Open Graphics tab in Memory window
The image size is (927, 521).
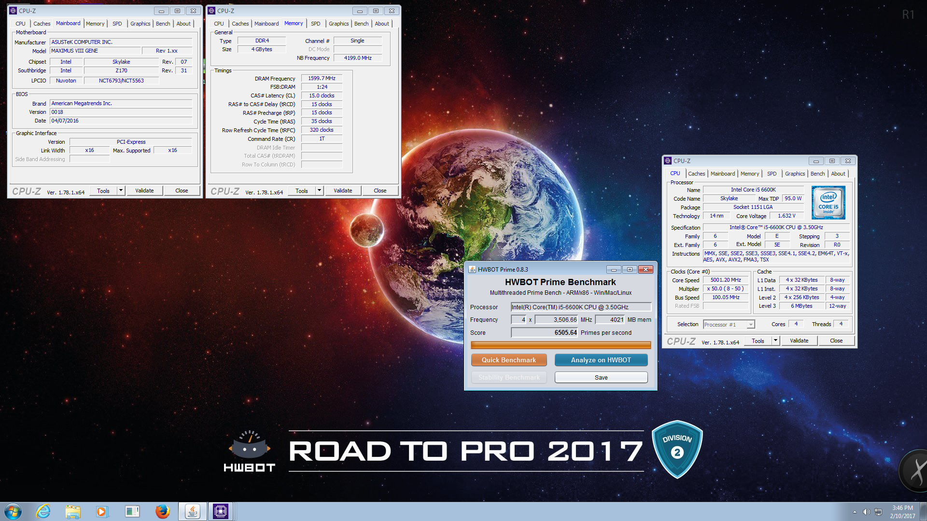tap(339, 24)
